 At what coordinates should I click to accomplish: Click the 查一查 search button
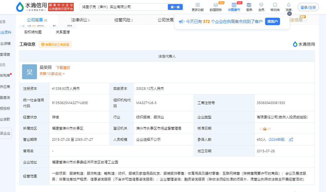click(x=175, y=7)
